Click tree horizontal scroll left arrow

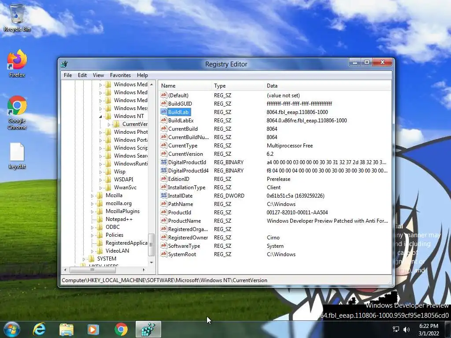[65, 270]
